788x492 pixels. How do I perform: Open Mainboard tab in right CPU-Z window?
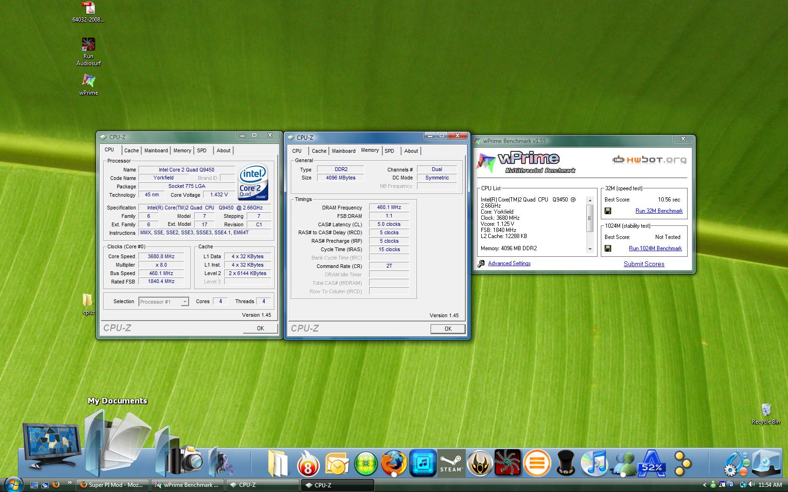pyautogui.click(x=344, y=151)
